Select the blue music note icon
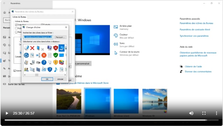 (x=56, y=70)
